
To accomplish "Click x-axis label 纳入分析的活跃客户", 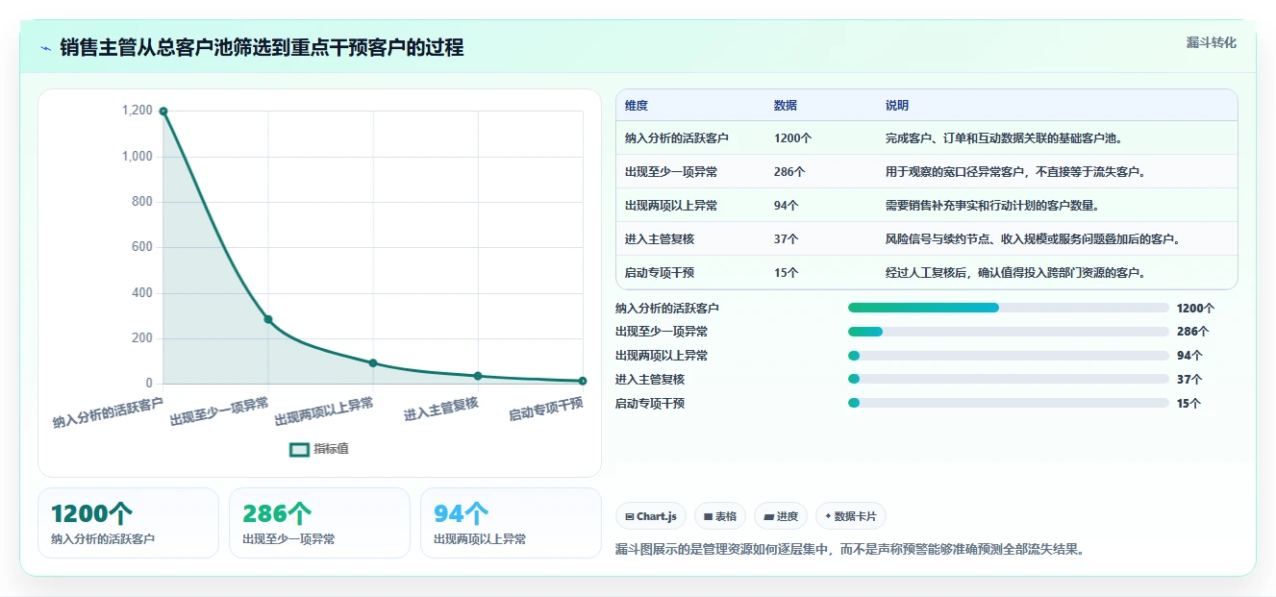I will coord(108,412).
